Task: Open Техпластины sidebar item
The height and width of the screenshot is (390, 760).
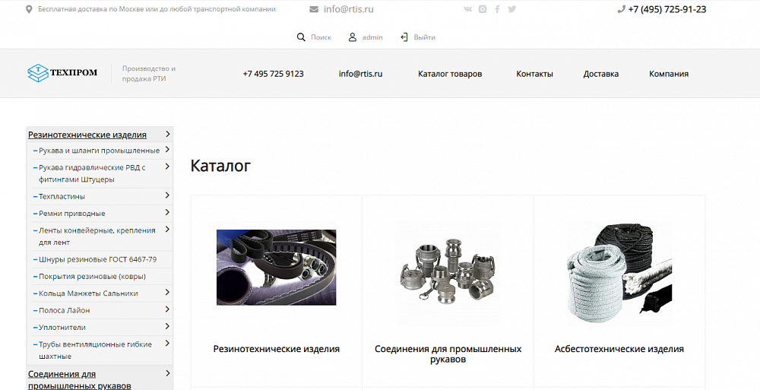Action: (x=62, y=196)
